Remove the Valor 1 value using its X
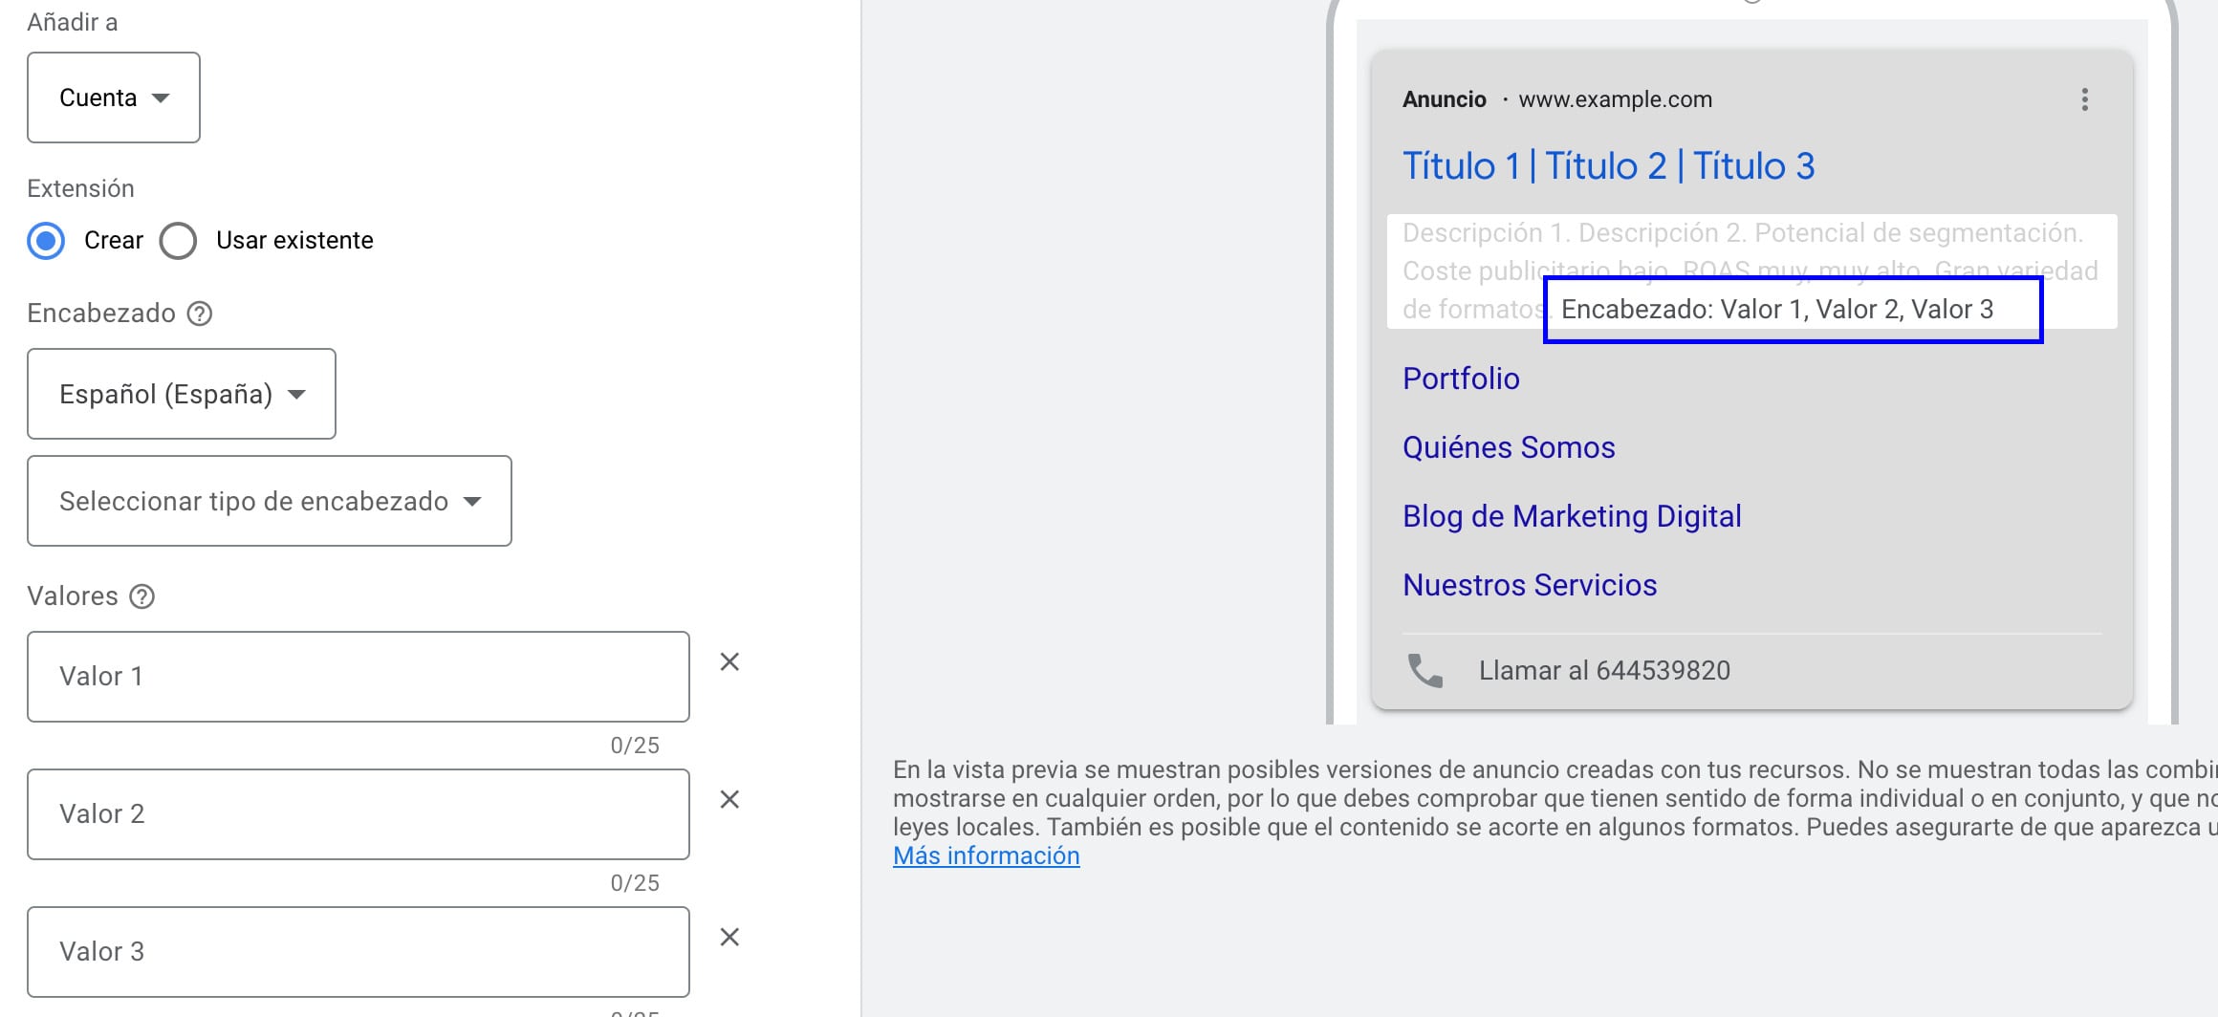The image size is (2218, 1017). pyautogui.click(x=729, y=660)
